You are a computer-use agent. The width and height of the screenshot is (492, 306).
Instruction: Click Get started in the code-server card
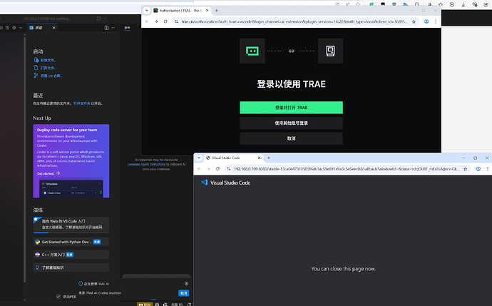click(x=48, y=173)
